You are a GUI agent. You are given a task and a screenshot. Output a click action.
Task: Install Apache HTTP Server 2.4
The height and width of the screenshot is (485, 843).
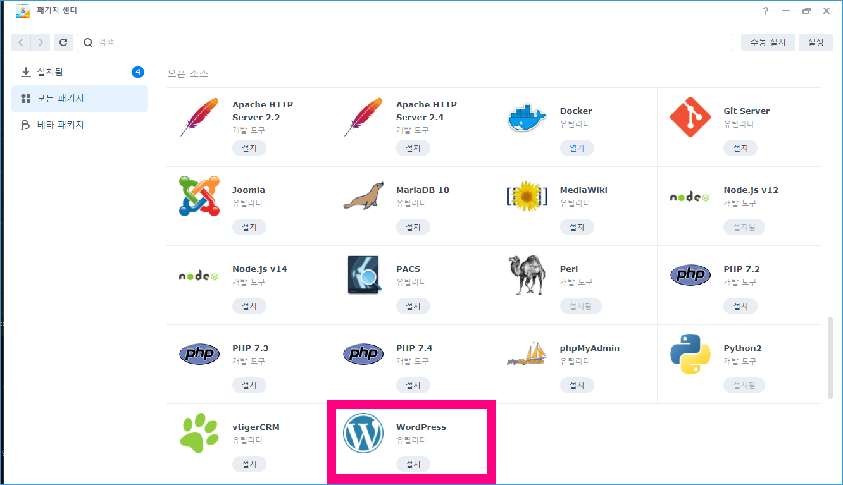(413, 148)
